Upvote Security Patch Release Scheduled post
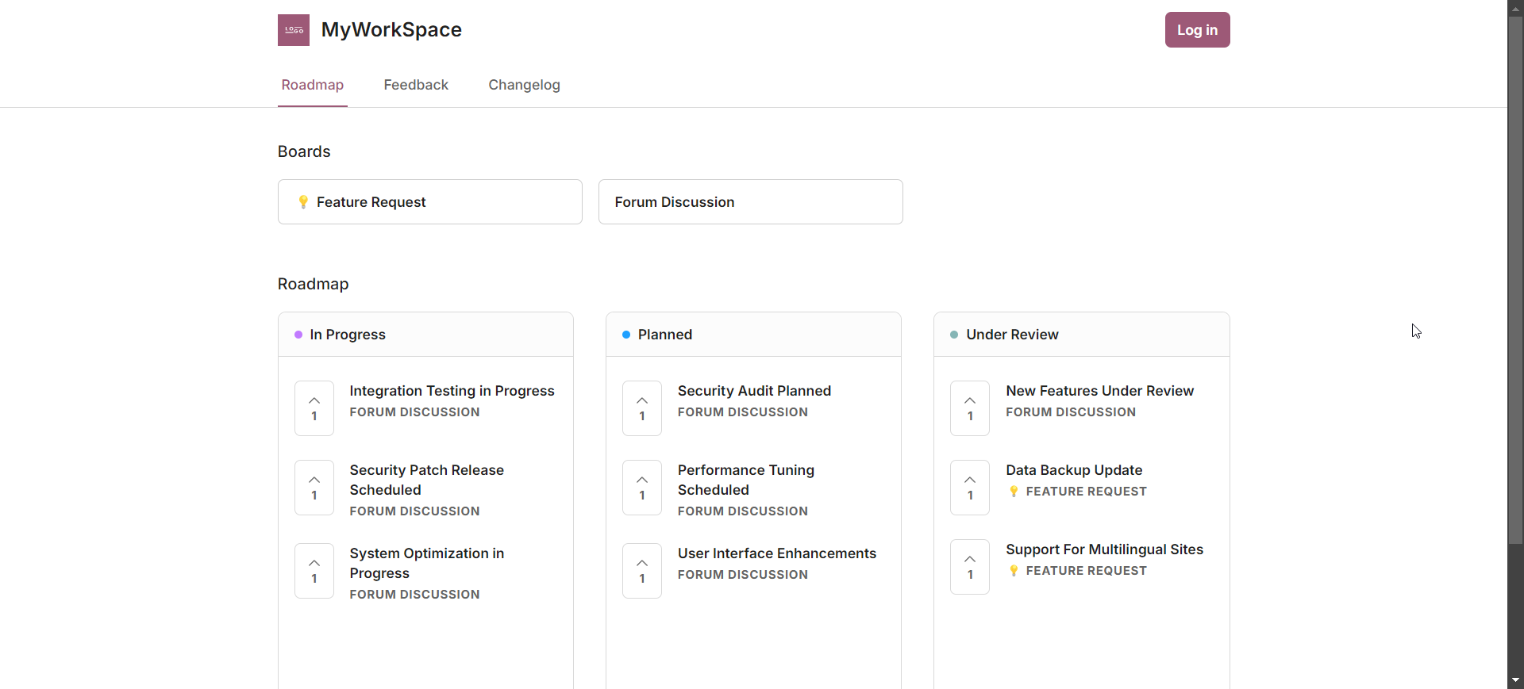 (x=314, y=488)
